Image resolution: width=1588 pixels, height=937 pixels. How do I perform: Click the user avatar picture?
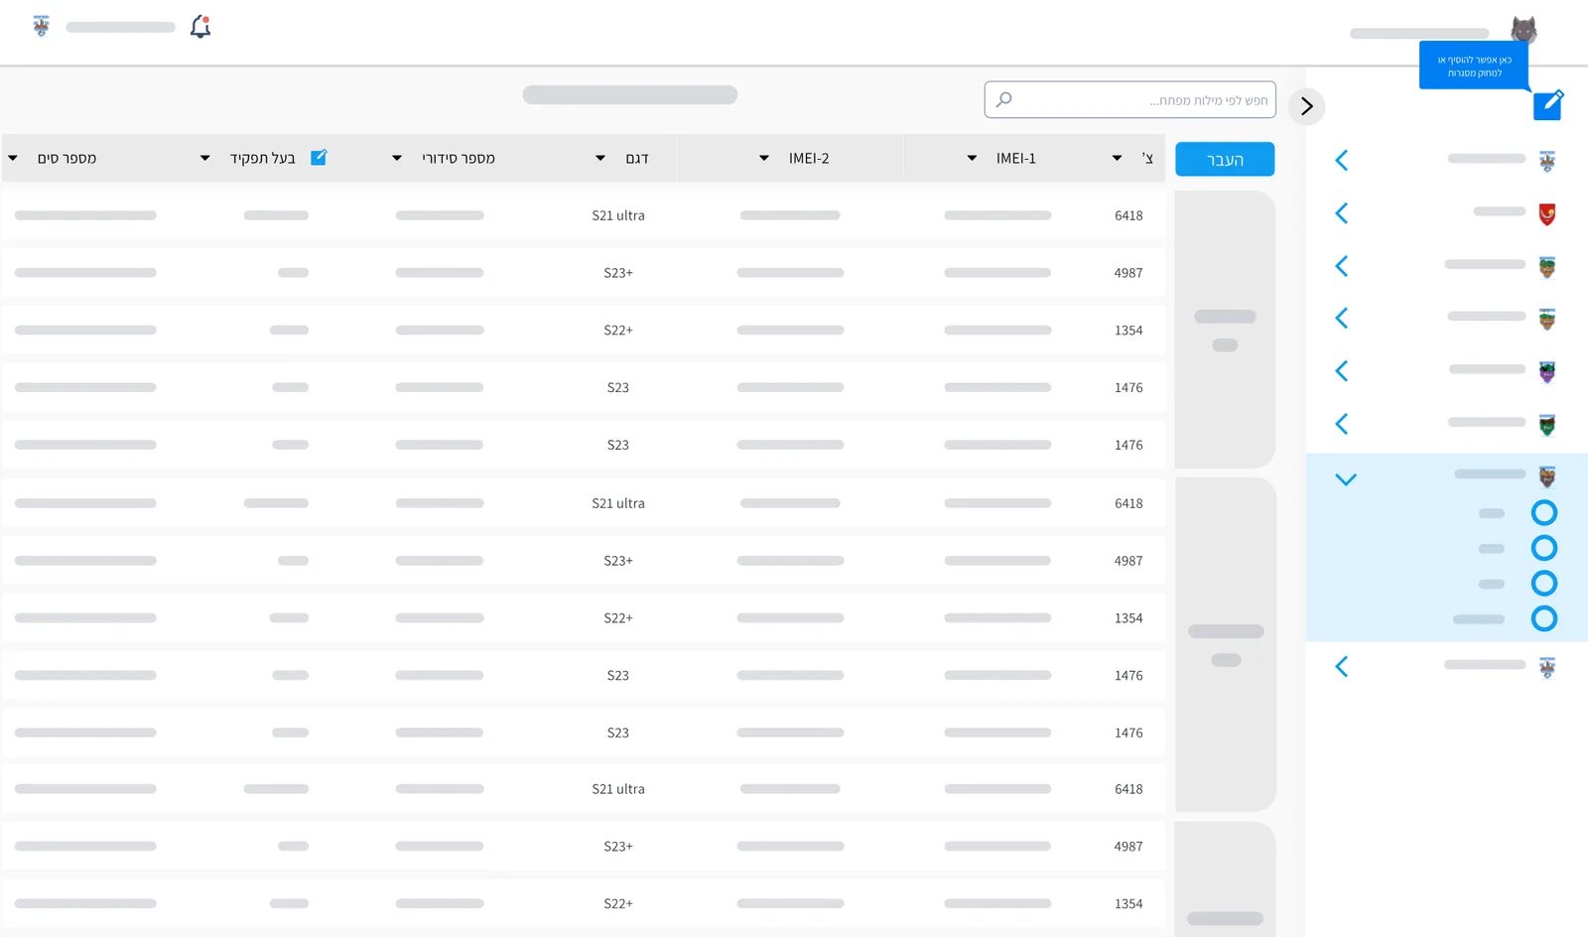(1523, 31)
